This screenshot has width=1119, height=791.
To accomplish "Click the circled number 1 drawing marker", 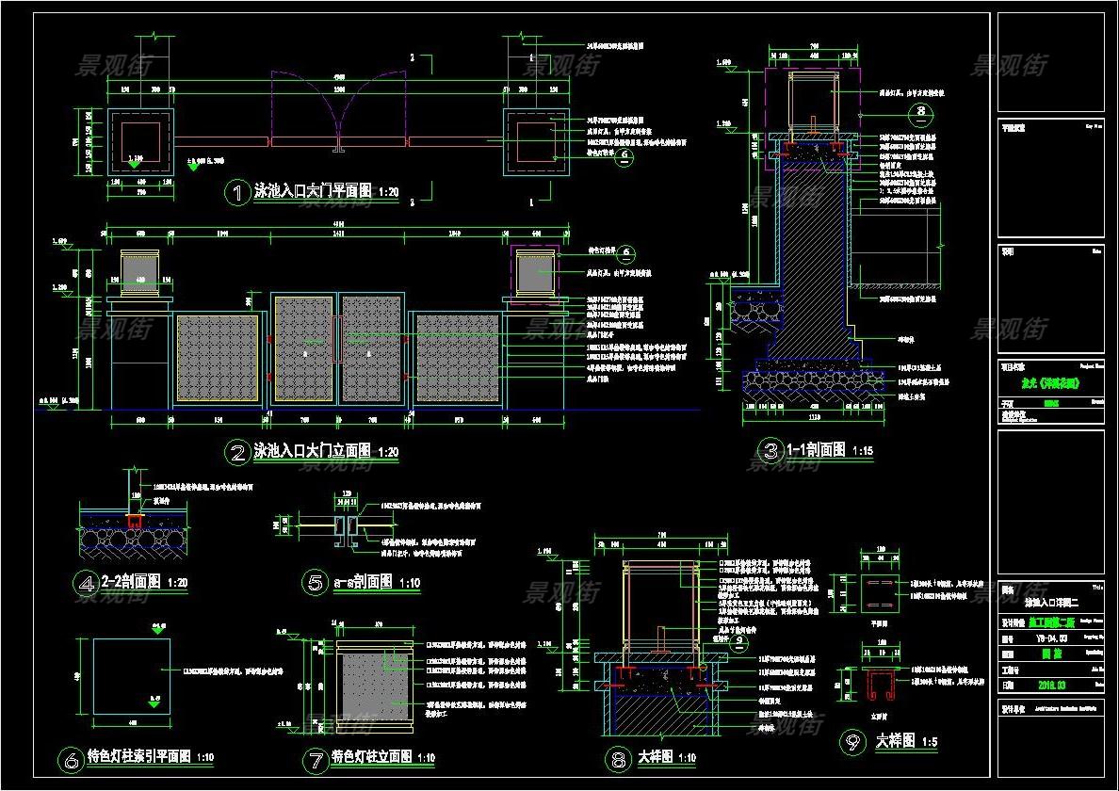I will [x=235, y=193].
